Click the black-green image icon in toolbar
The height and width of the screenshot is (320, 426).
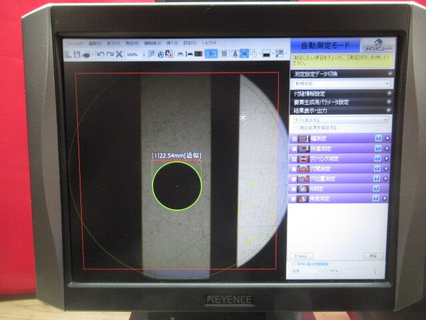266,53
